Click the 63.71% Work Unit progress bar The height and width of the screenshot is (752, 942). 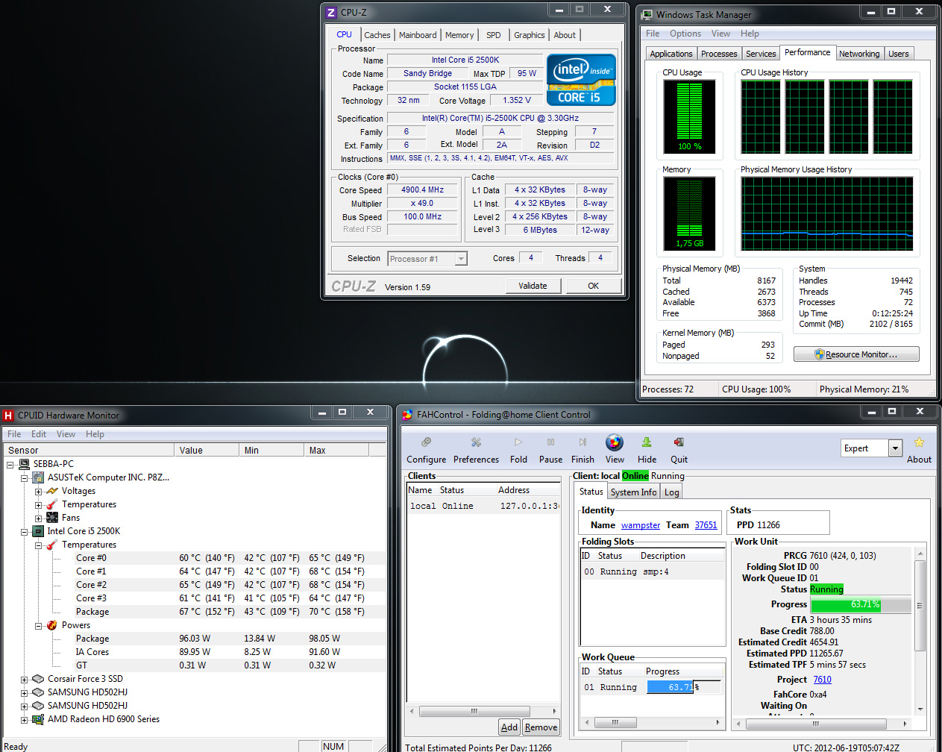coord(861,605)
